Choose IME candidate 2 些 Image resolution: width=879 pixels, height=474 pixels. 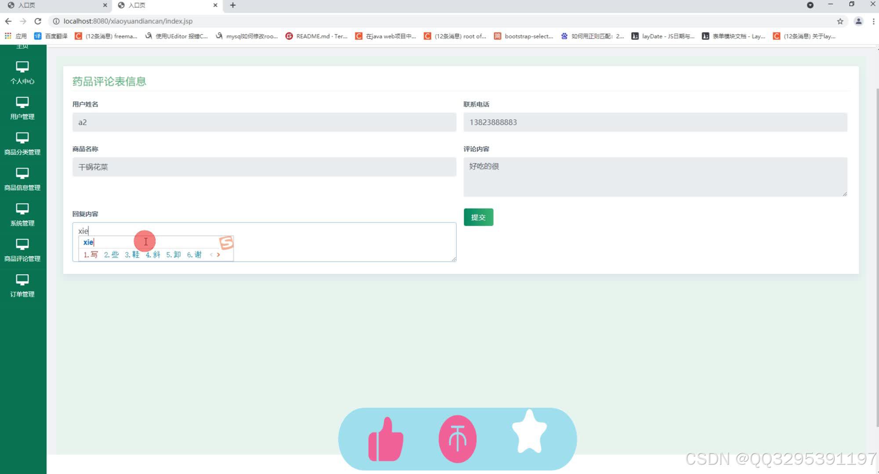(x=112, y=255)
